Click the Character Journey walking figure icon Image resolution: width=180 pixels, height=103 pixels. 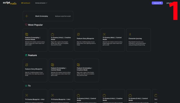(130, 34)
